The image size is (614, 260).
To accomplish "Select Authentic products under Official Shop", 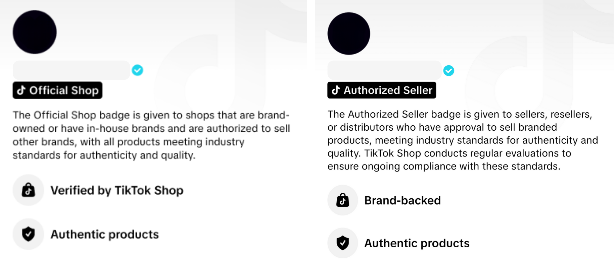I will coord(105,234).
